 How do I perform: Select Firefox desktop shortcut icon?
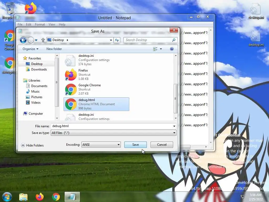[30, 8]
